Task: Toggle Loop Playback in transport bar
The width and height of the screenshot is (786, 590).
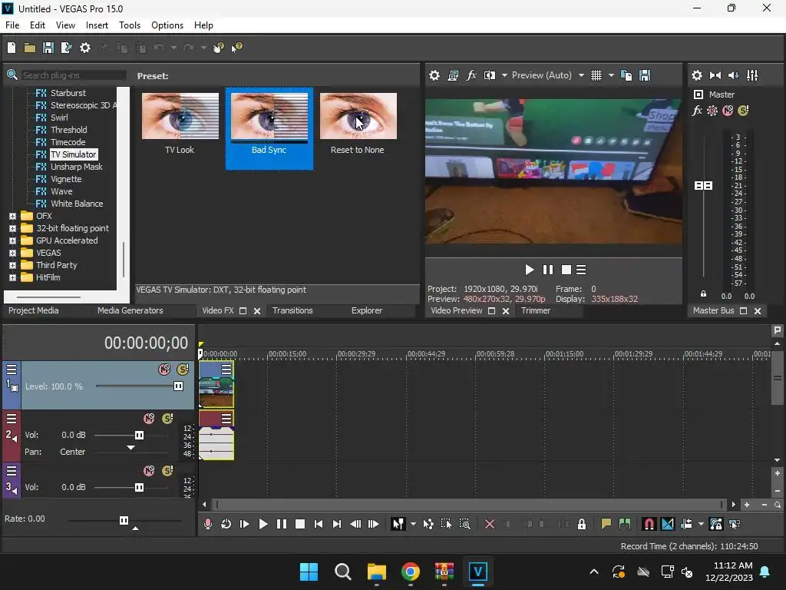Action: pos(226,524)
